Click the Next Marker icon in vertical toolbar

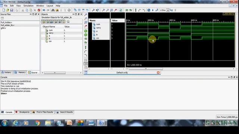[86, 55]
